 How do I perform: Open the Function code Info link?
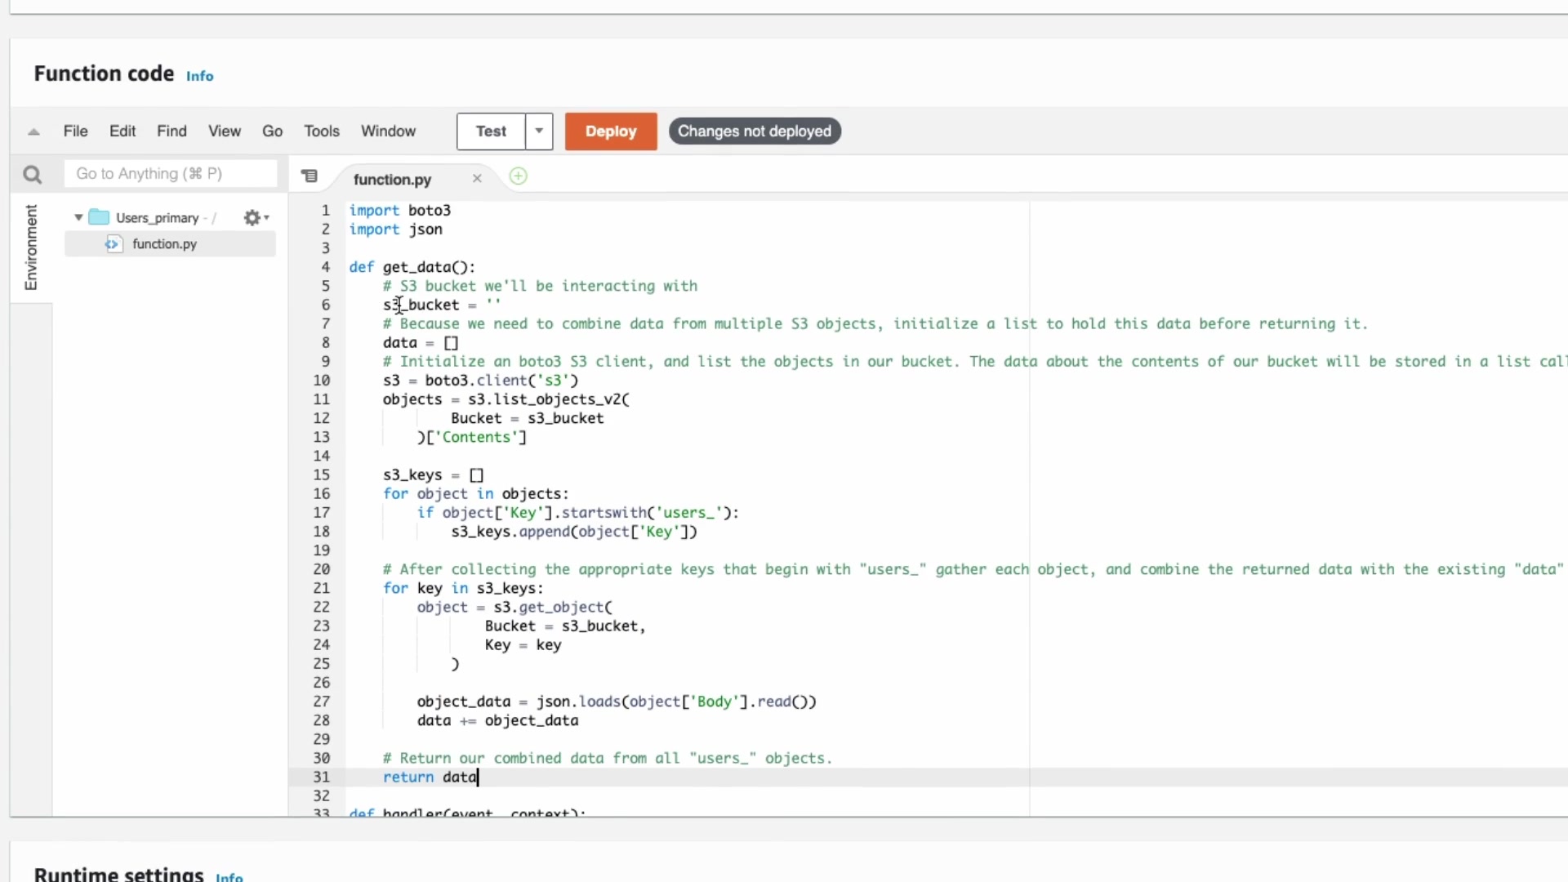199,76
